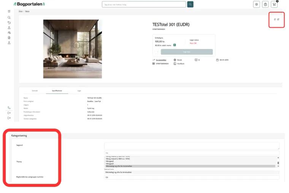Switch to the Lager tab

[x=79, y=91]
